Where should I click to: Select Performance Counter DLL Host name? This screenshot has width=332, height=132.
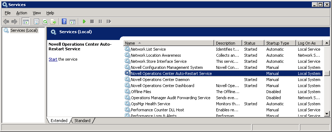157,110
